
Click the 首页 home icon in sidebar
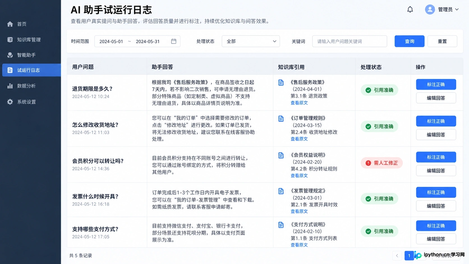point(10,24)
